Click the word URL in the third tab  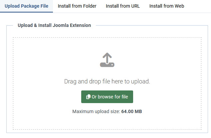point(135,6)
